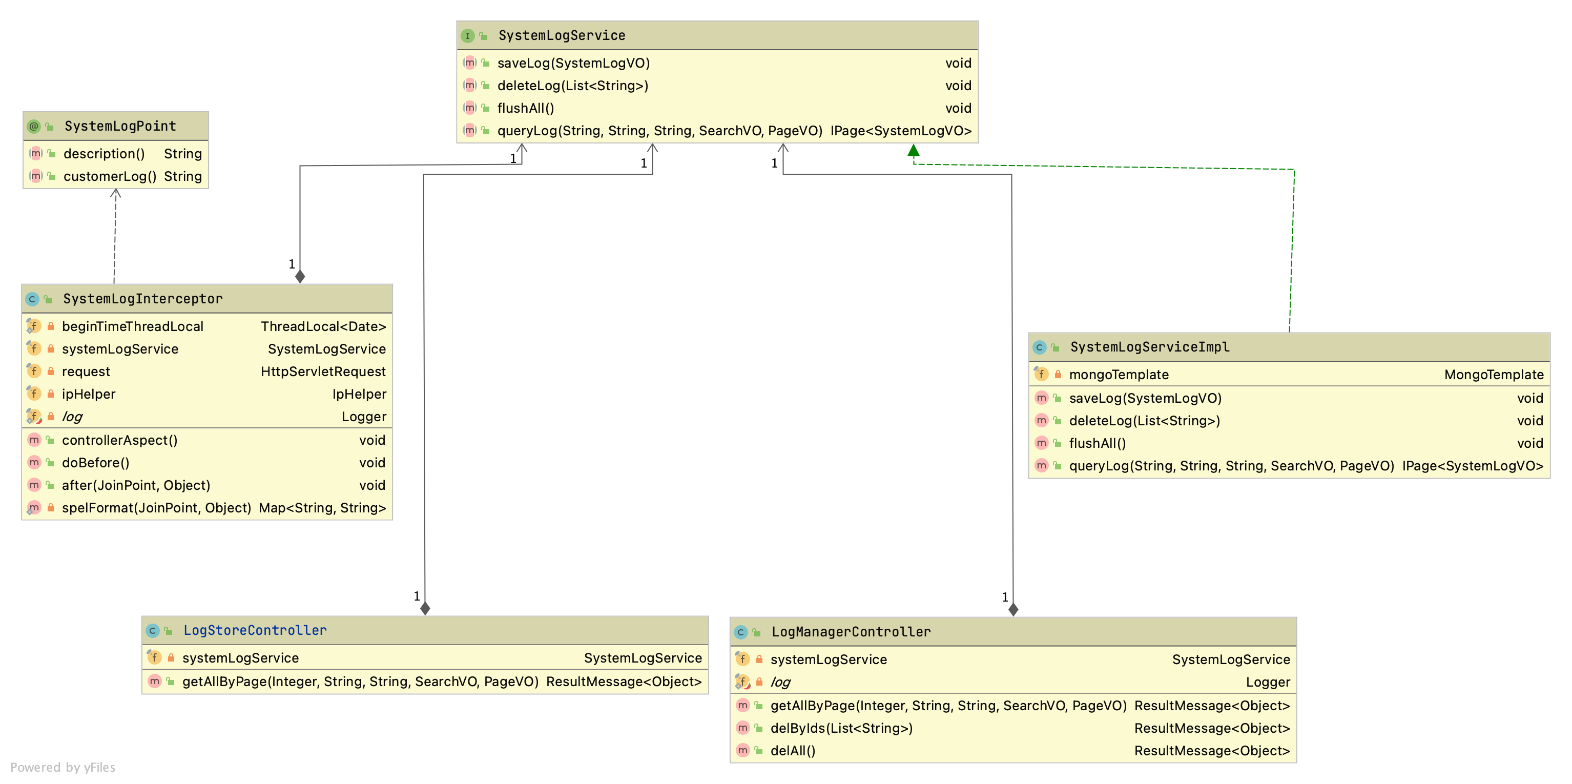Select the beginTimeThreadLocal field name
The image size is (1572, 784).
tap(132, 326)
